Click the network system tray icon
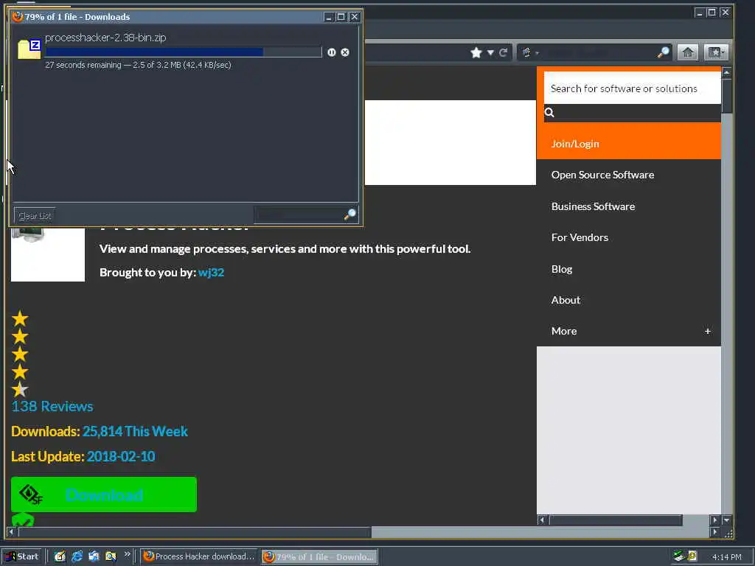755x566 pixels. click(679, 556)
